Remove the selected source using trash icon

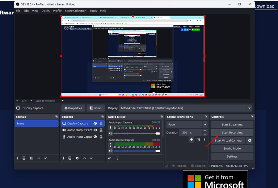[x=70, y=158]
